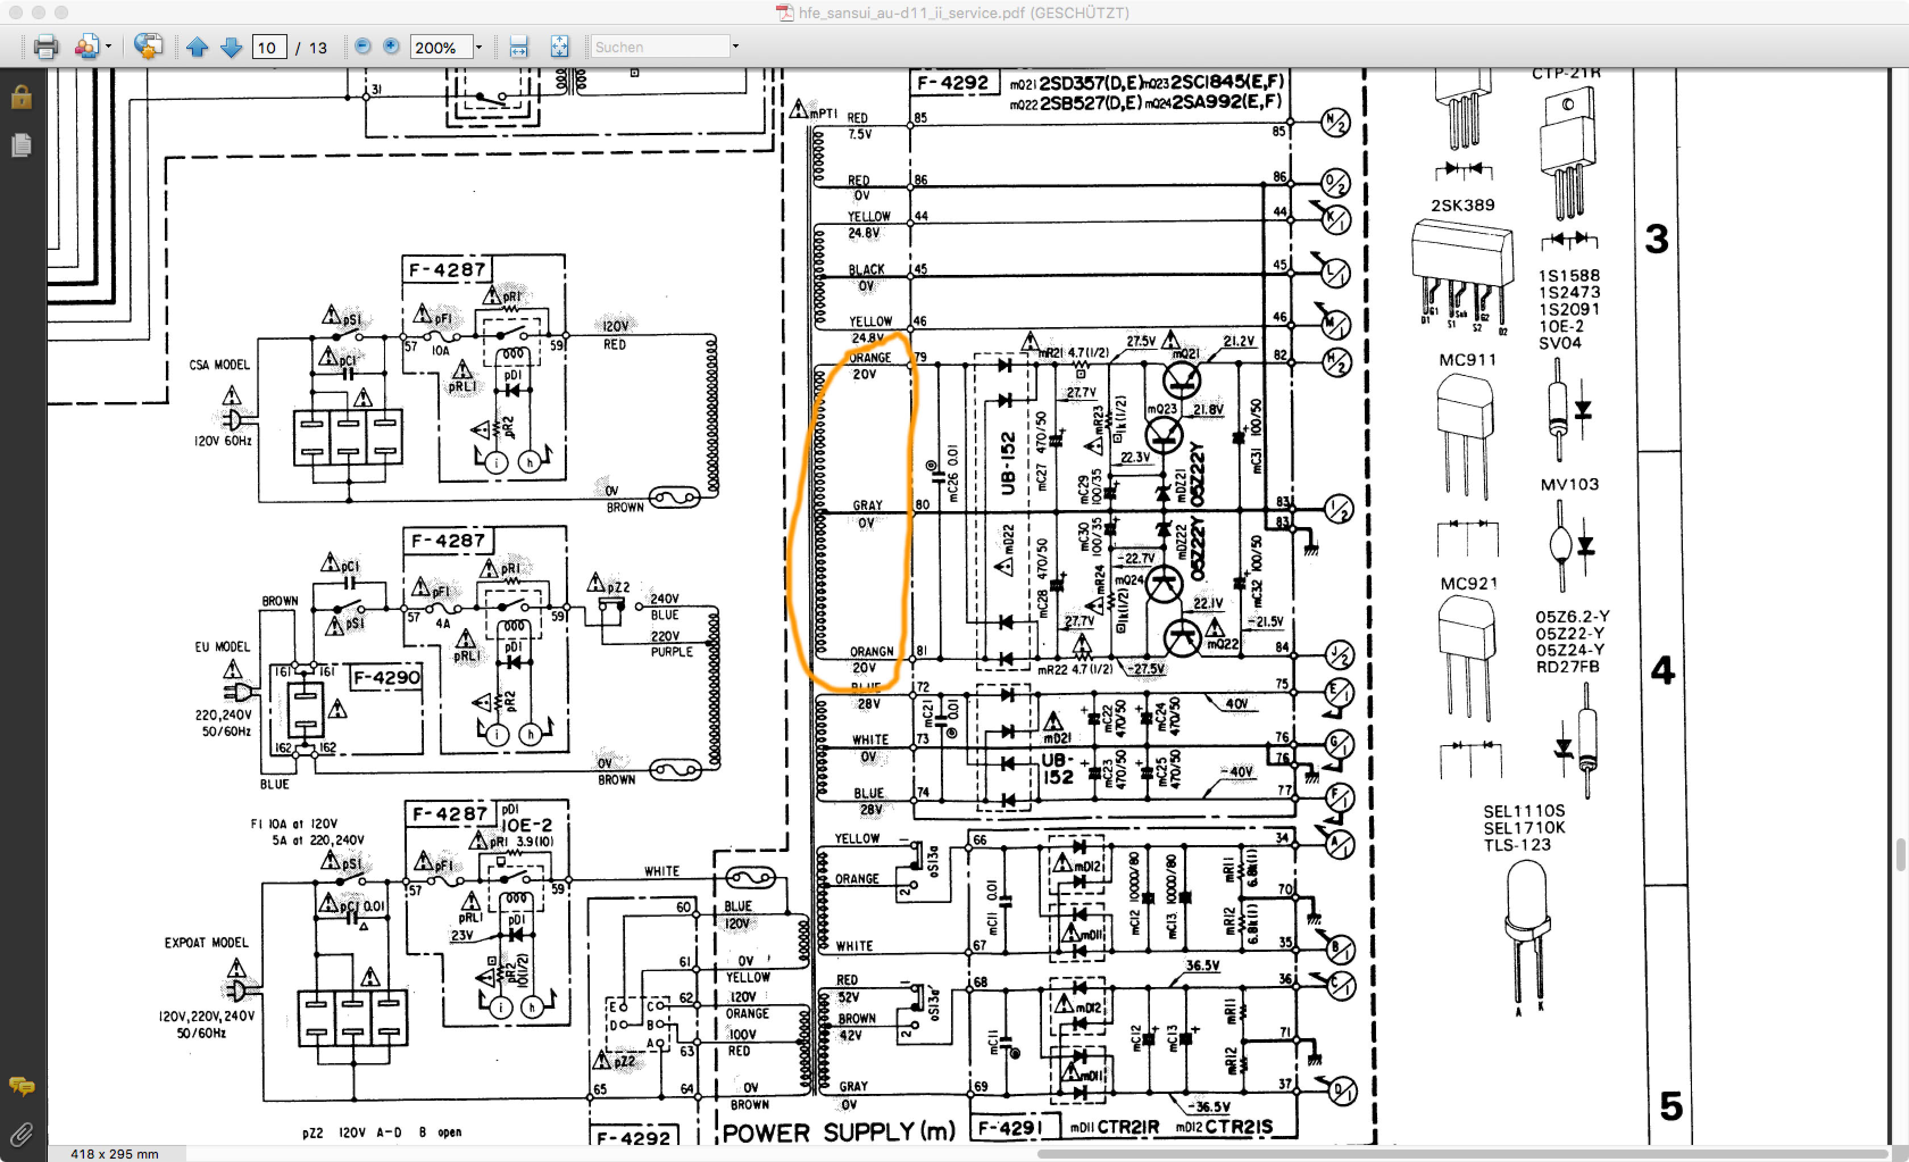1909x1162 pixels.
Task: Open the attachments paperclip panel icon
Action: 22,1135
